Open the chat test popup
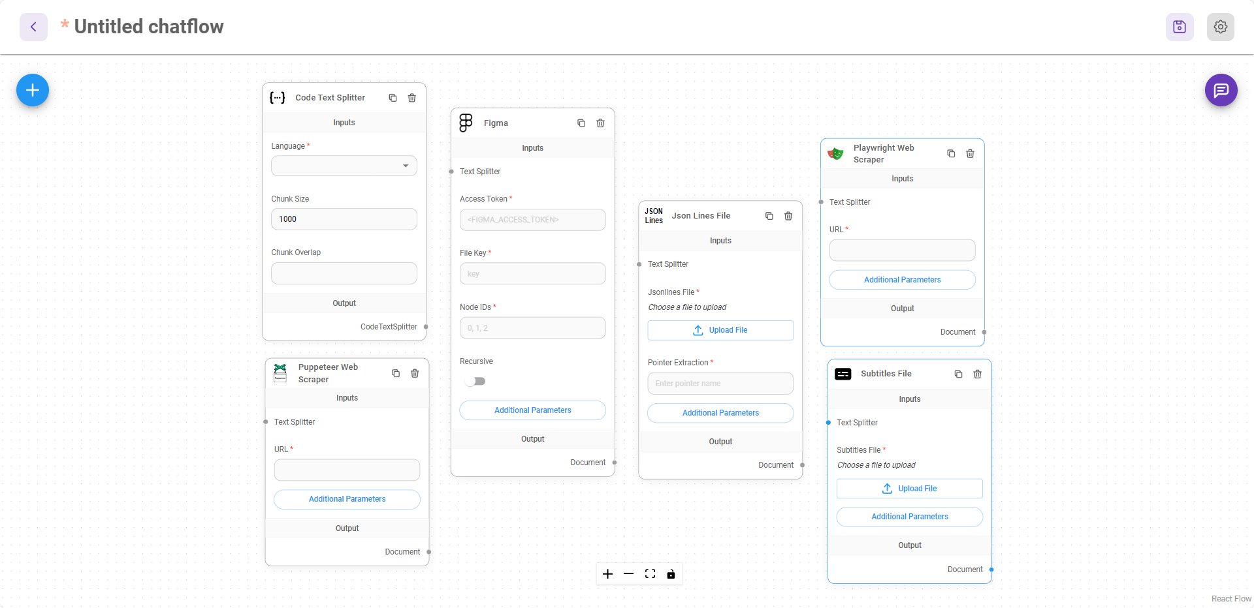 1221,90
